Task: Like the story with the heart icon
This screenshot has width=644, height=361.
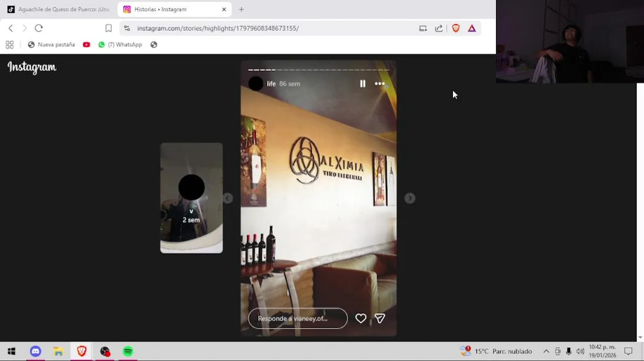Action: coord(361,318)
